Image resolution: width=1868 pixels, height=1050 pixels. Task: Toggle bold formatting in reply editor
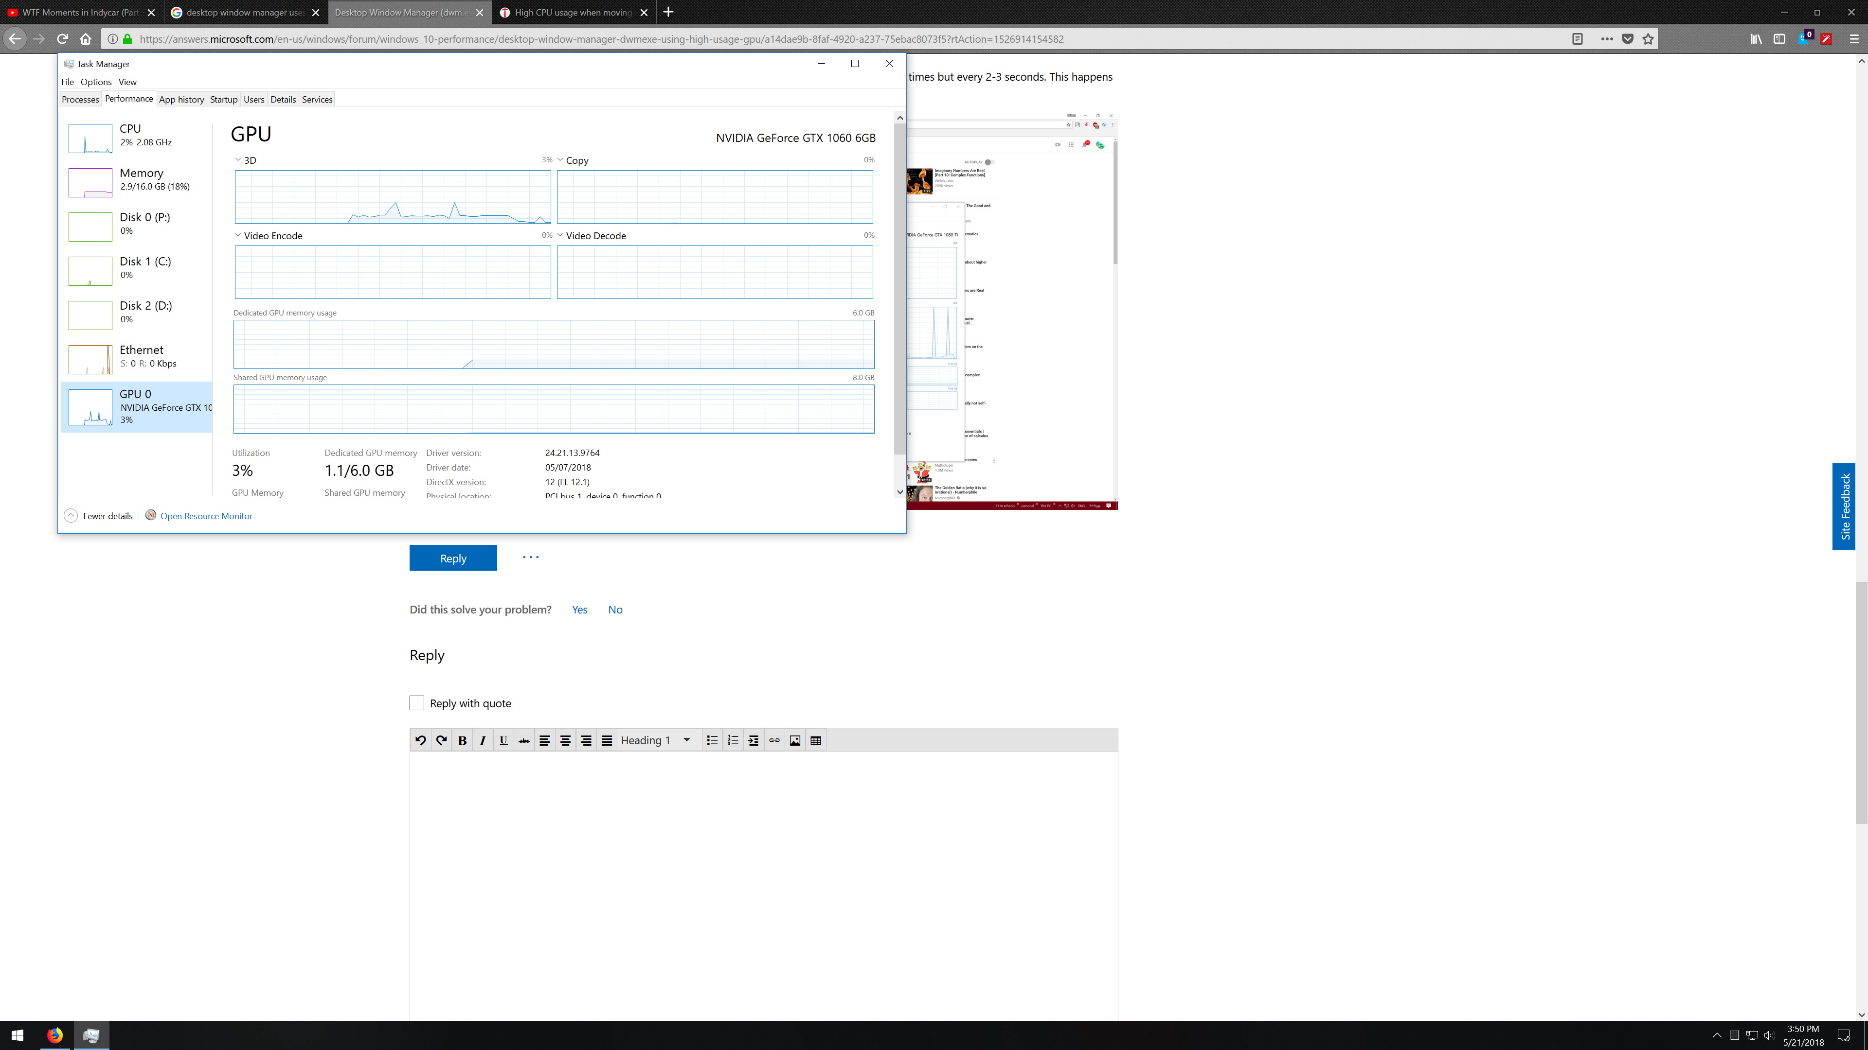pos(462,740)
